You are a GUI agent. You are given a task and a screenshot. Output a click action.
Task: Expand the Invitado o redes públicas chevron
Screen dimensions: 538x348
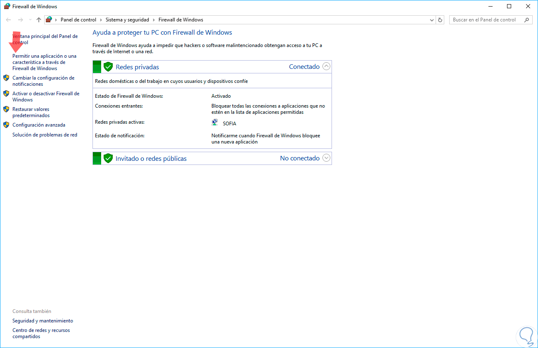[326, 158]
